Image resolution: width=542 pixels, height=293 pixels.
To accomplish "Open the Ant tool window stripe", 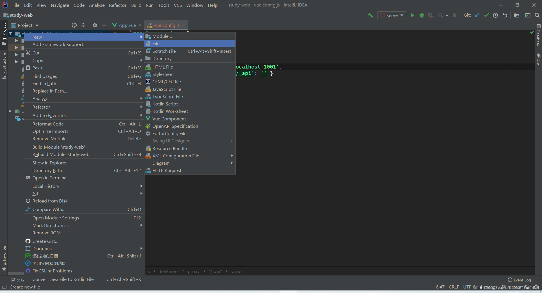I will pos(538,59).
